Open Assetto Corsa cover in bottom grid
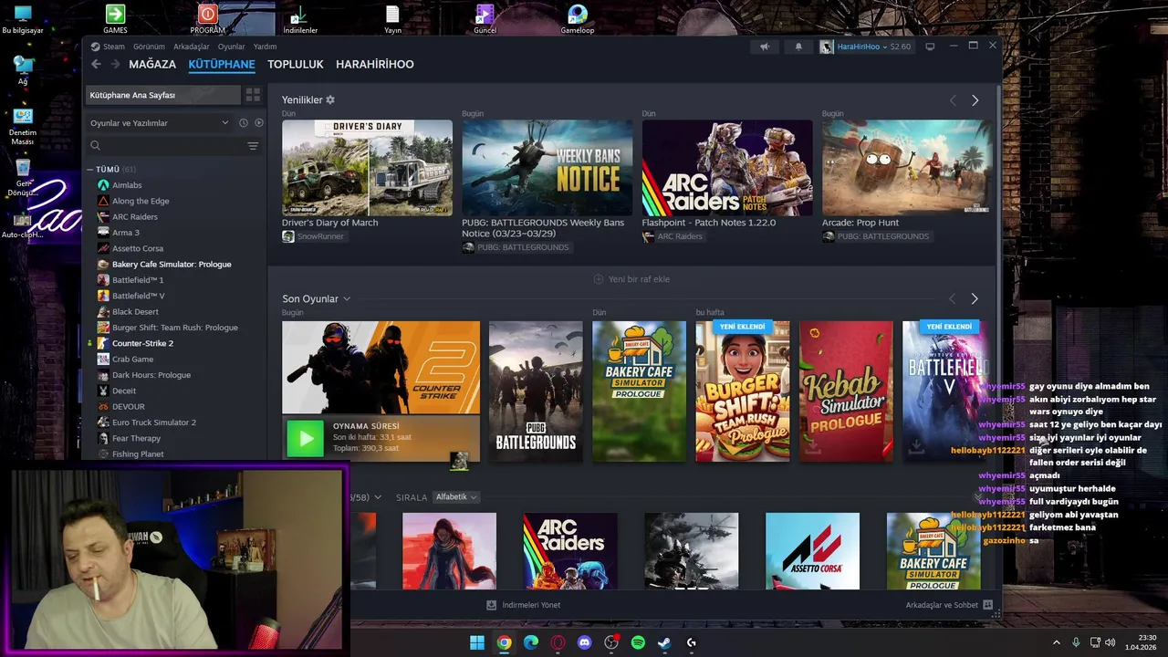1168x657 pixels. tap(812, 551)
